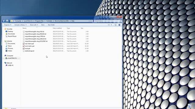Click icon of importlineweights-dwg-AIA.txt file

click(x=24, y=31)
